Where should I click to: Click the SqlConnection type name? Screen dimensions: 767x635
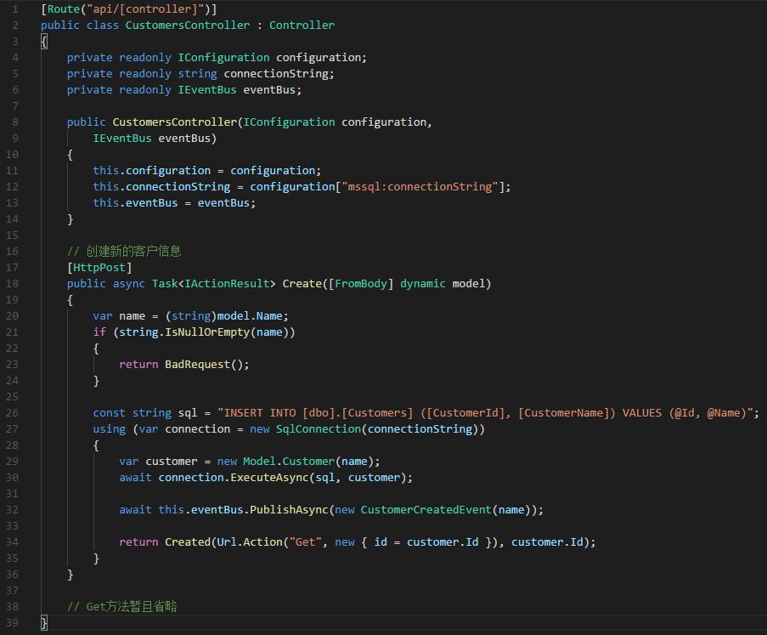tap(318, 429)
